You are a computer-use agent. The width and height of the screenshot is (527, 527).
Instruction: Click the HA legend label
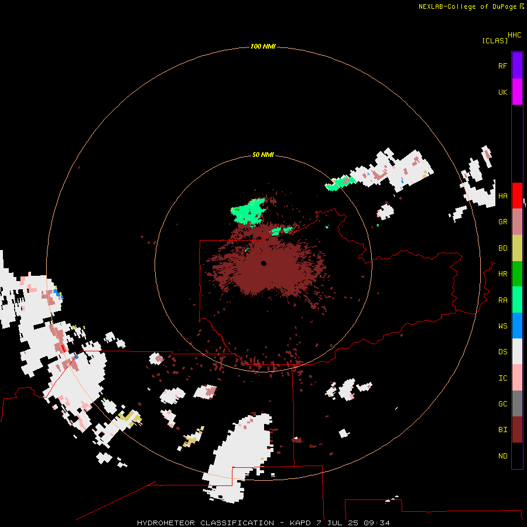502,196
